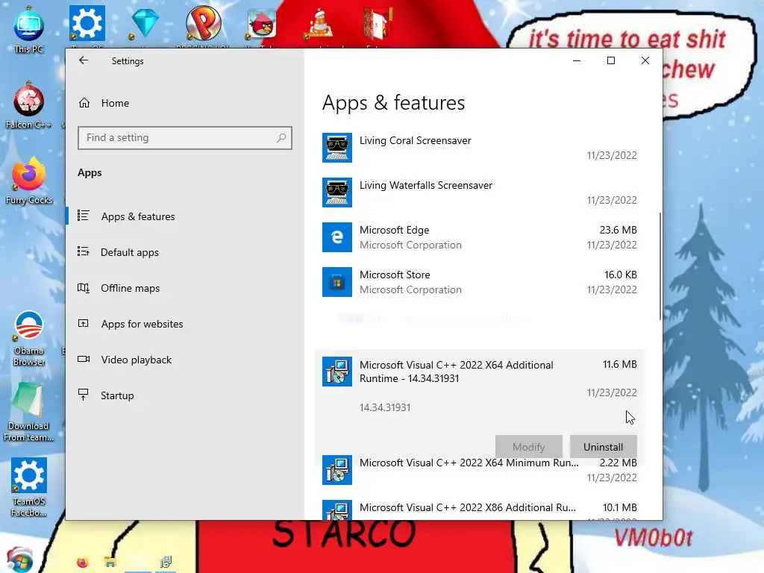Go back with the Settings back arrow
This screenshot has height=573, width=764.
[x=84, y=60]
